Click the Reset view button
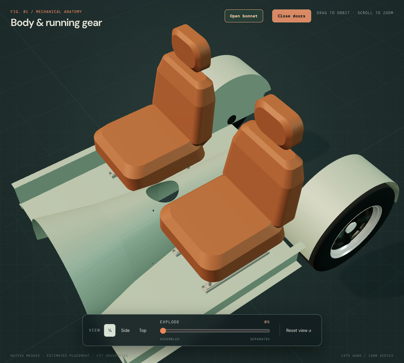 click(298, 330)
